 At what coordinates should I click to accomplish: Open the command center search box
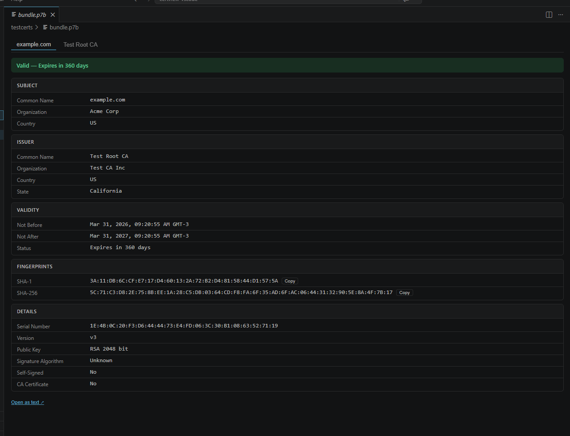tap(288, 1)
